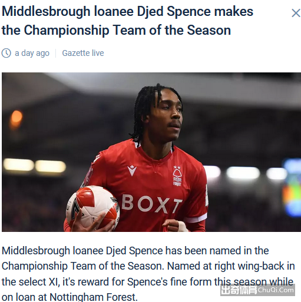Open the Gazette live source link
The image size is (301, 302).
coord(83,53)
